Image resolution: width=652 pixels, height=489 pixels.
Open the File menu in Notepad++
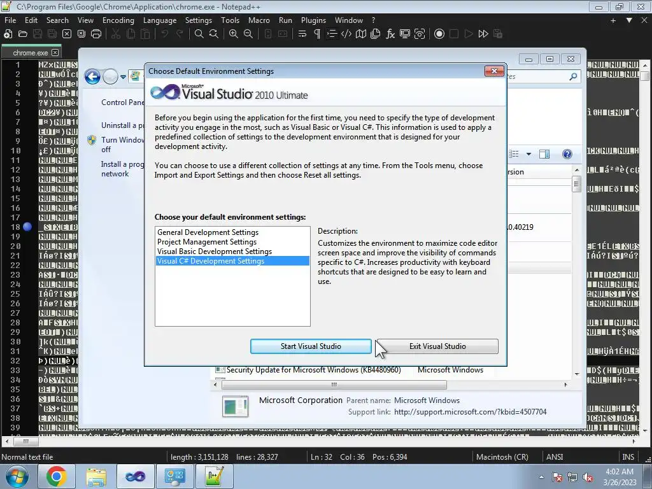(10, 20)
